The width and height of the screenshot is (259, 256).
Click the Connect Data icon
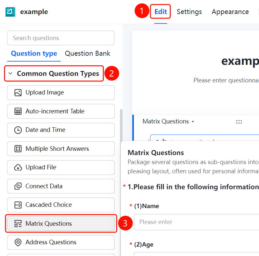pos(18,186)
